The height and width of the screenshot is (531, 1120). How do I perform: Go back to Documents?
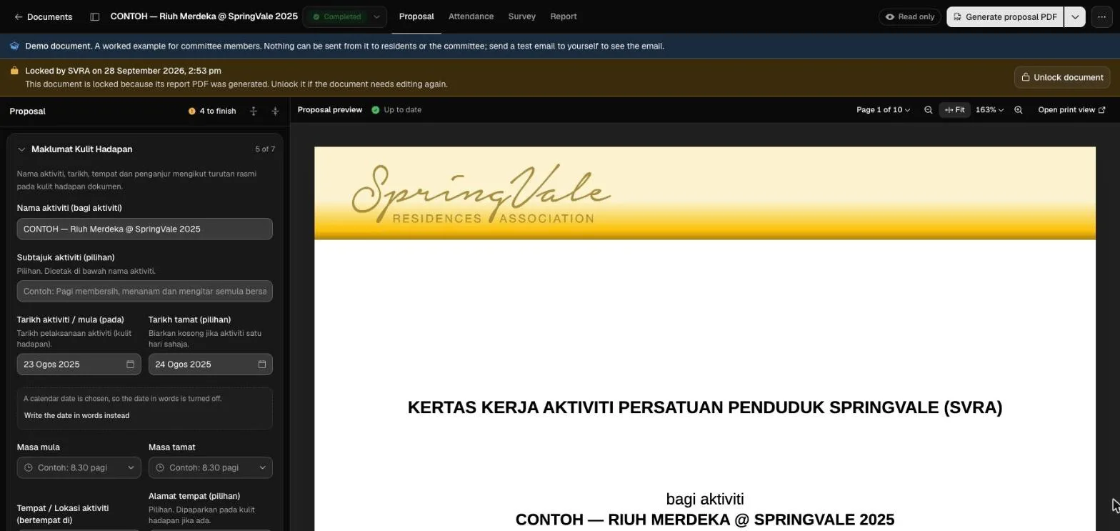pyautogui.click(x=43, y=16)
